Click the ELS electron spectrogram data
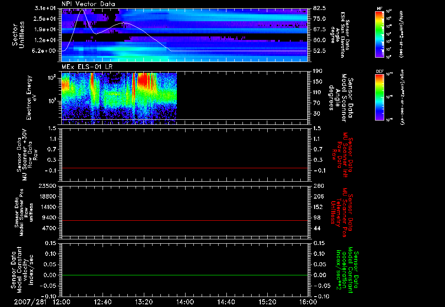The height and width of the screenshot is (307, 445). coord(119,98)
